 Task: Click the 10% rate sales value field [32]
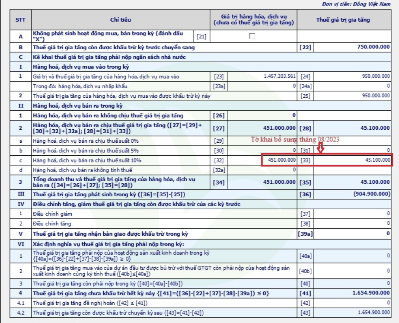pyautogui.click(x=280, y=160)
